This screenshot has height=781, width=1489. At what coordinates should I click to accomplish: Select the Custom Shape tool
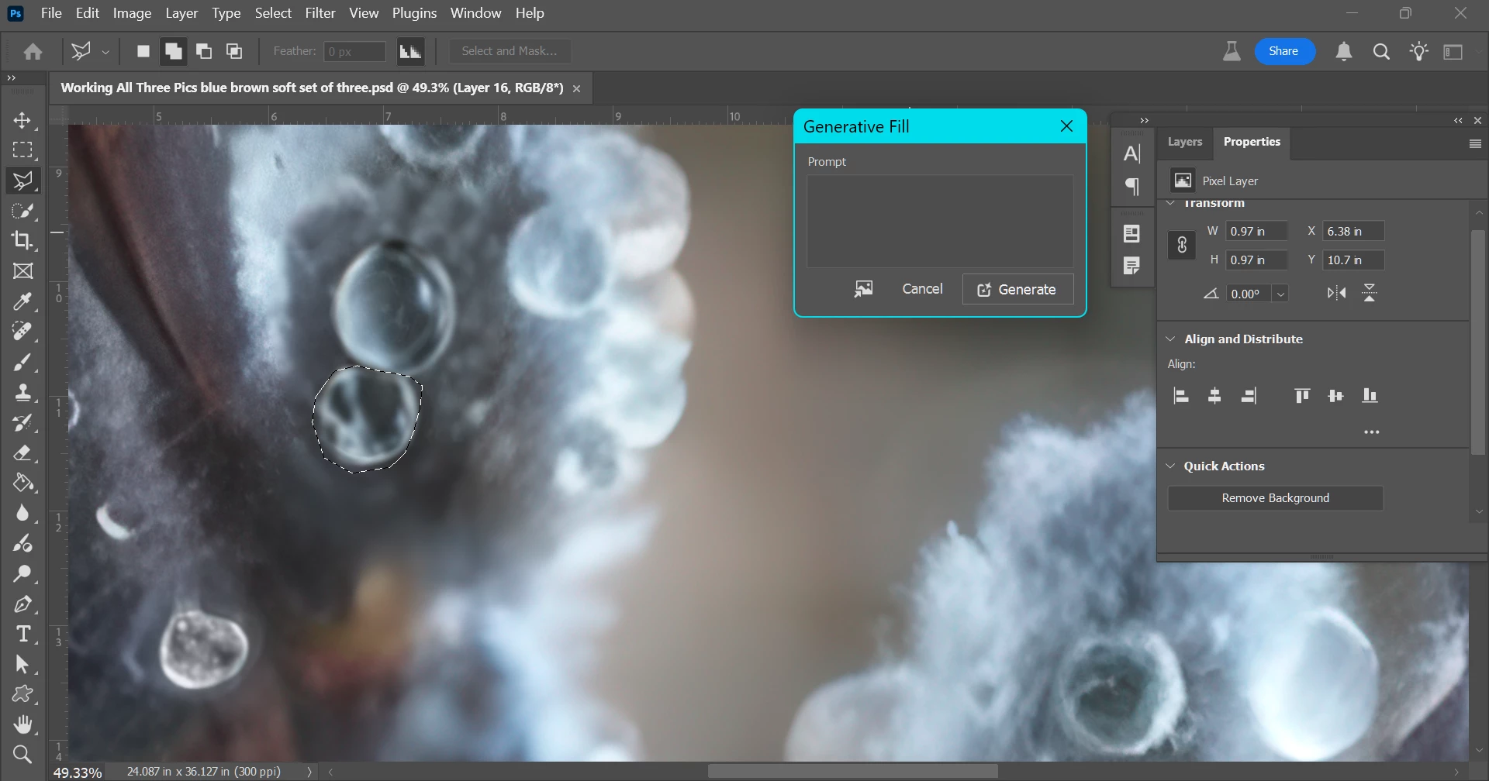point(22,694)
